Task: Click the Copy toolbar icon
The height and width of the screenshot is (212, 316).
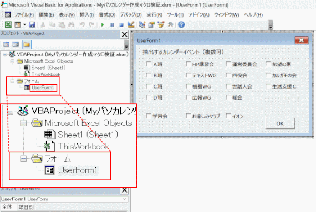Action: (x=52, y=24)
